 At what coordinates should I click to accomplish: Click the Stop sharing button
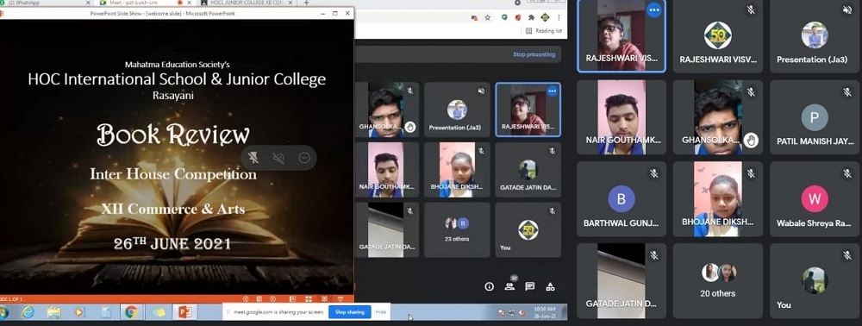[x=350, y=311]
